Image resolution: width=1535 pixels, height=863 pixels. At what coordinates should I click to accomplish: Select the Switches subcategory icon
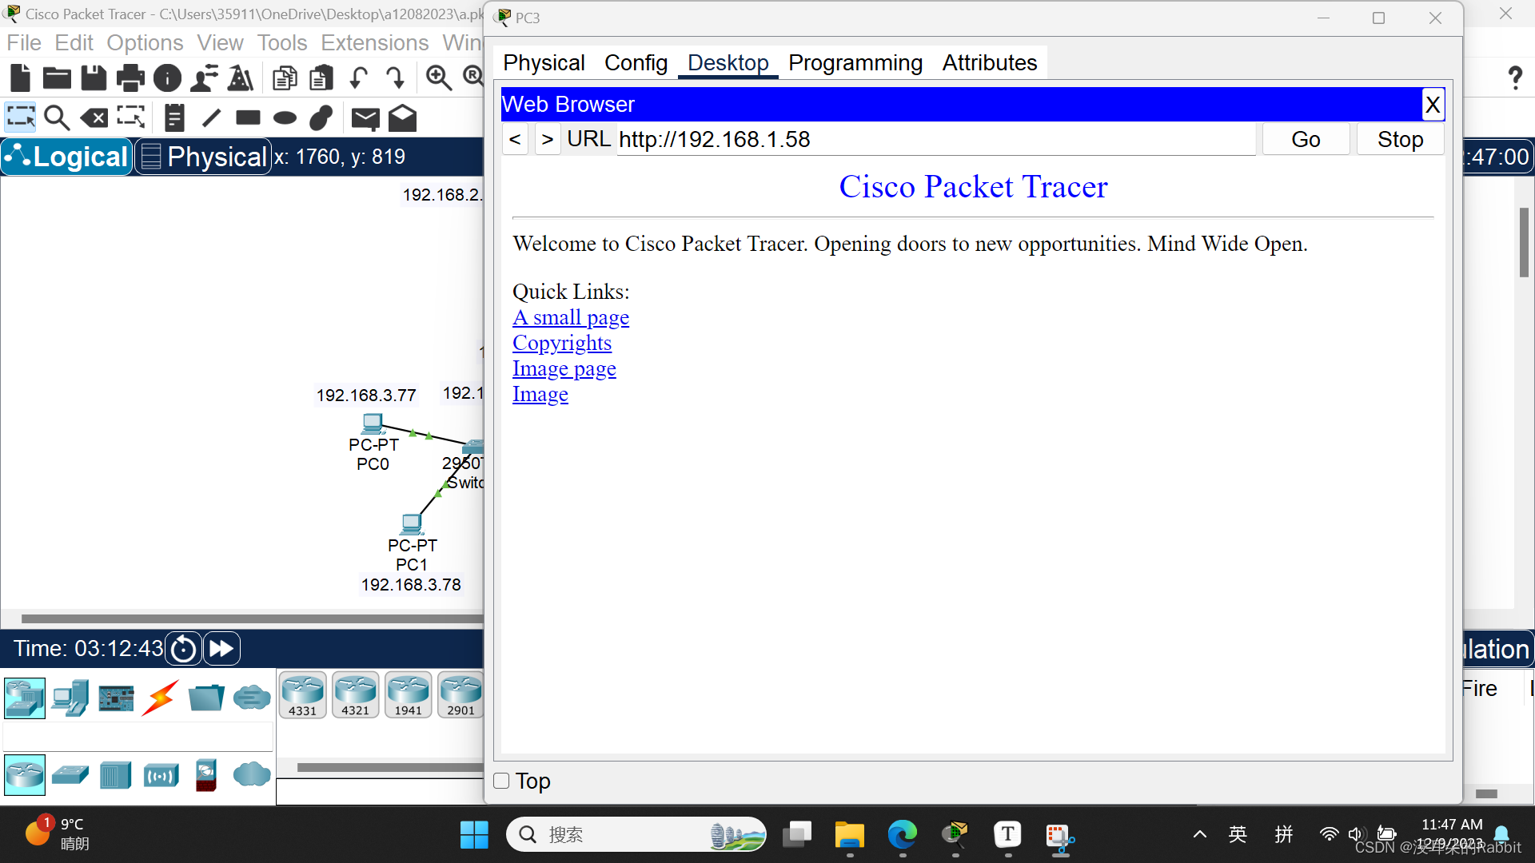[70, 774]
